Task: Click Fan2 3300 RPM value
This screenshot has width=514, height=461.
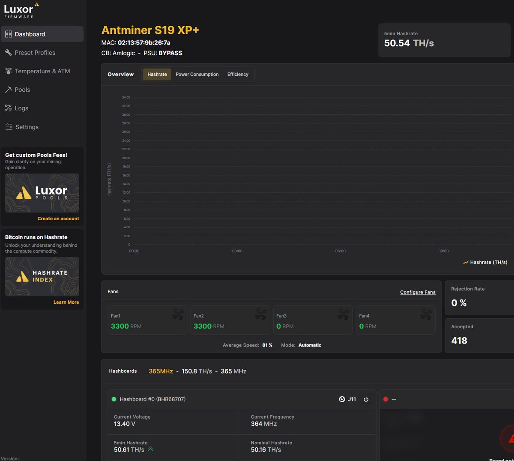Action: (209, 326)
